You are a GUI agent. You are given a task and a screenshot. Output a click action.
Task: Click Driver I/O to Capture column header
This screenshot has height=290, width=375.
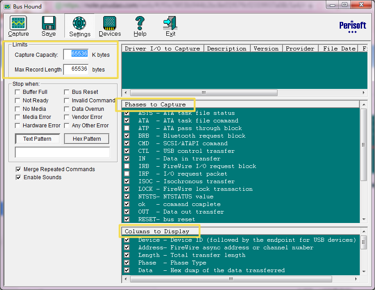163,49
